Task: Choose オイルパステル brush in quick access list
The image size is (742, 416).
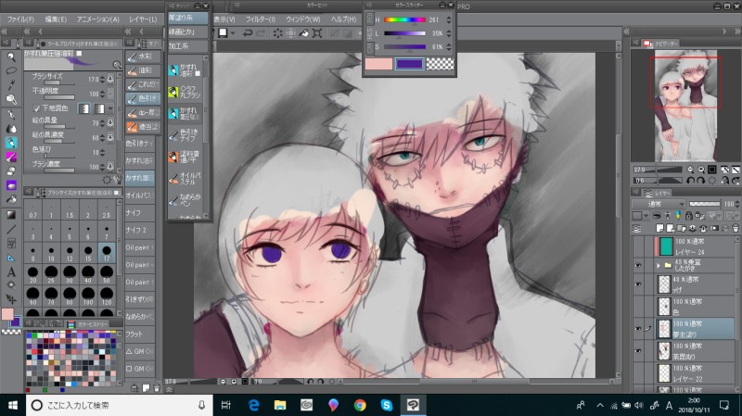Action: (185, 178)
